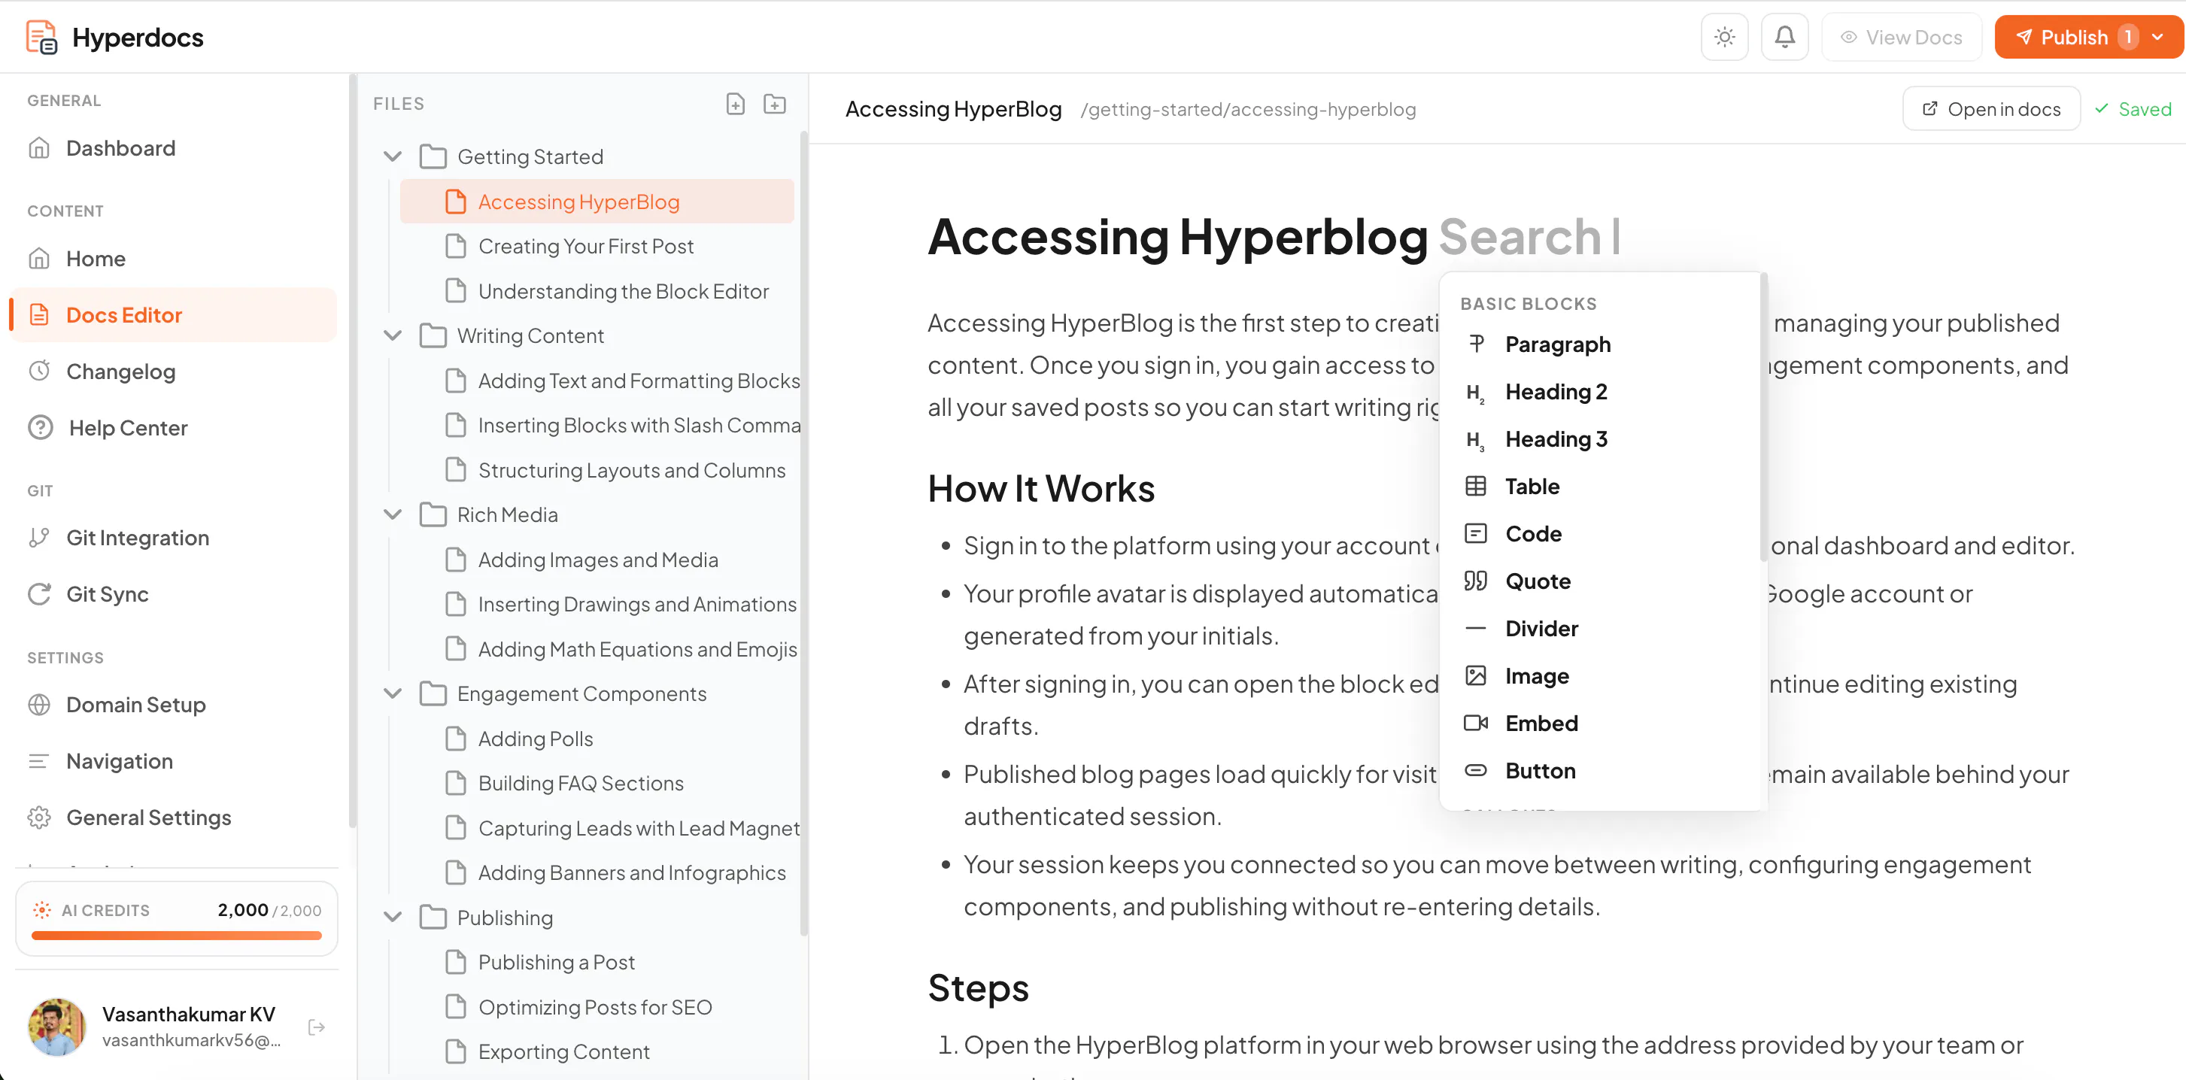Image resolution: width=2186 pixels, height=1080 pixels.
Task: Click the AI Credits progress bar
Action: (177, 936)
